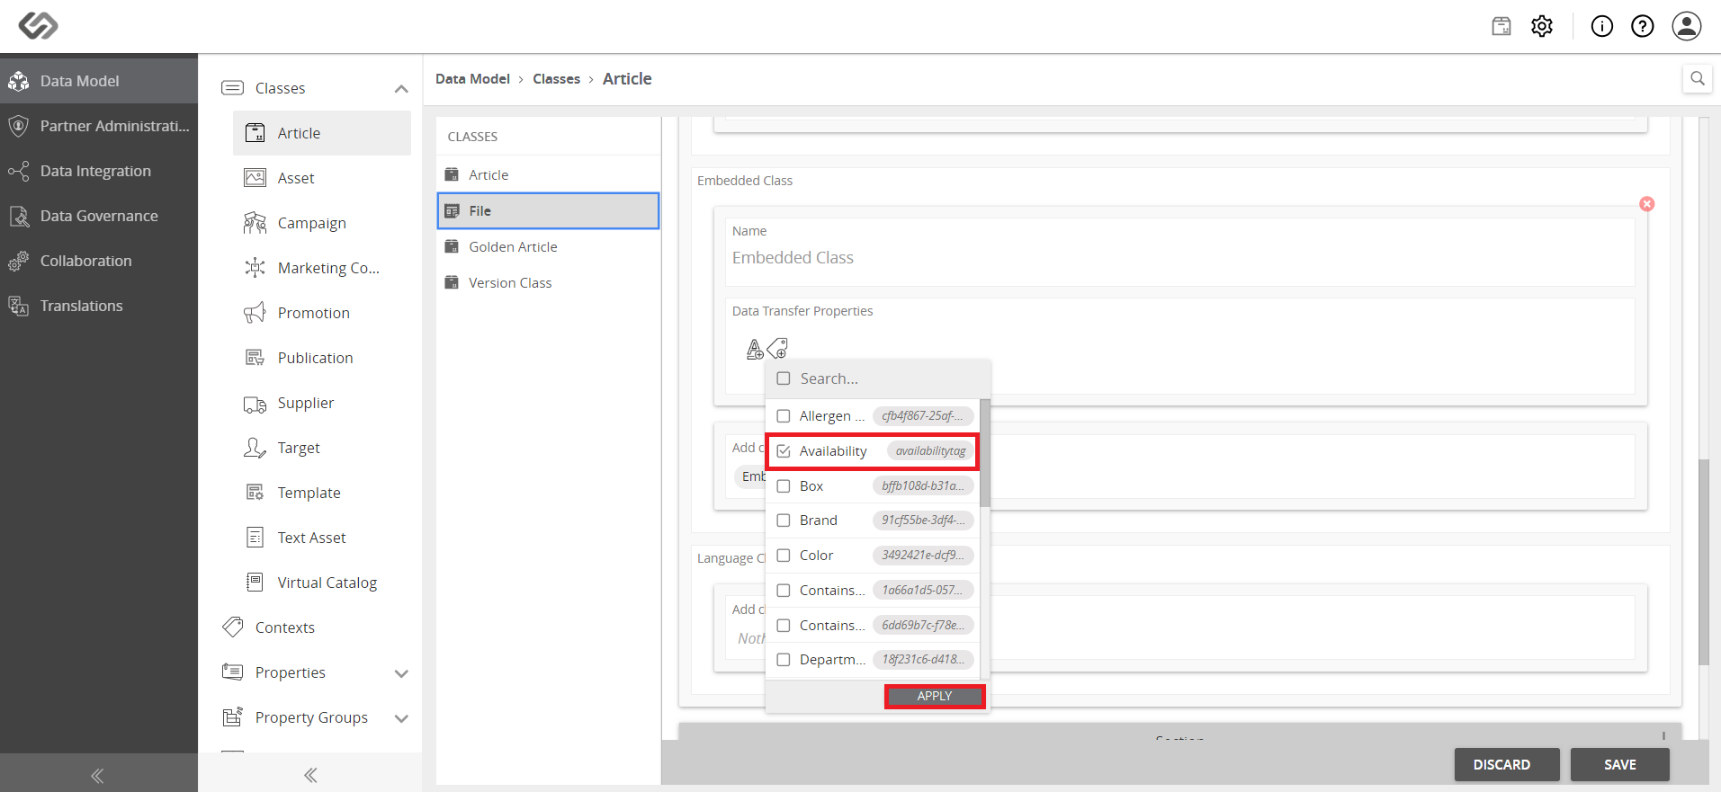
Task: Open the Template menu item
Action: pos(322,493)
